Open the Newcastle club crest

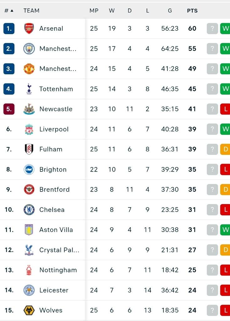tap(29, 109)
